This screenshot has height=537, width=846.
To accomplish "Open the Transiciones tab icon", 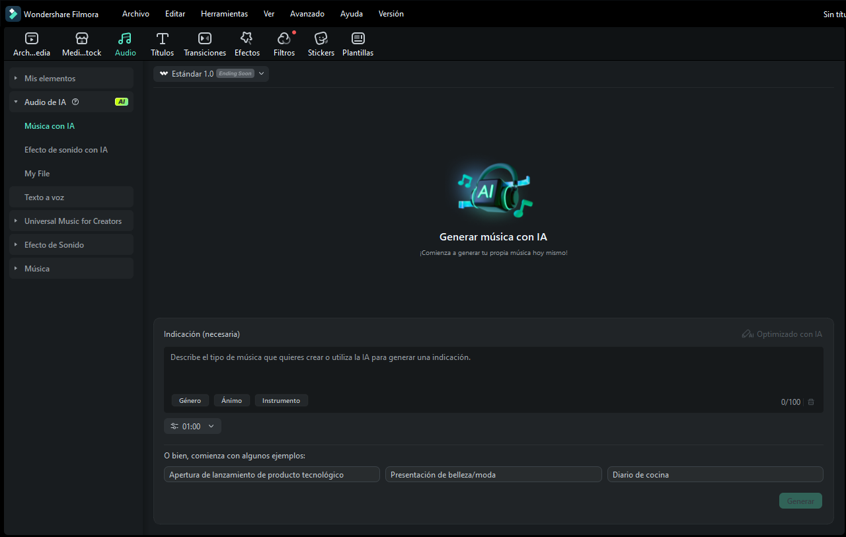I will pyautogui.click(x=205, y=38).
